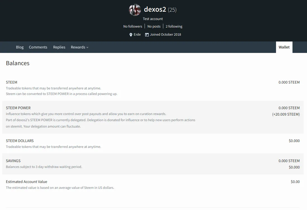
Task: Expand the Rewards dropdown menu
Action: pyautogui.click(x=80, y=47)
